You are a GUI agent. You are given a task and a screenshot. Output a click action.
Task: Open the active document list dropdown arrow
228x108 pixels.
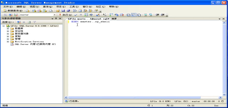[x=220, y=19]
